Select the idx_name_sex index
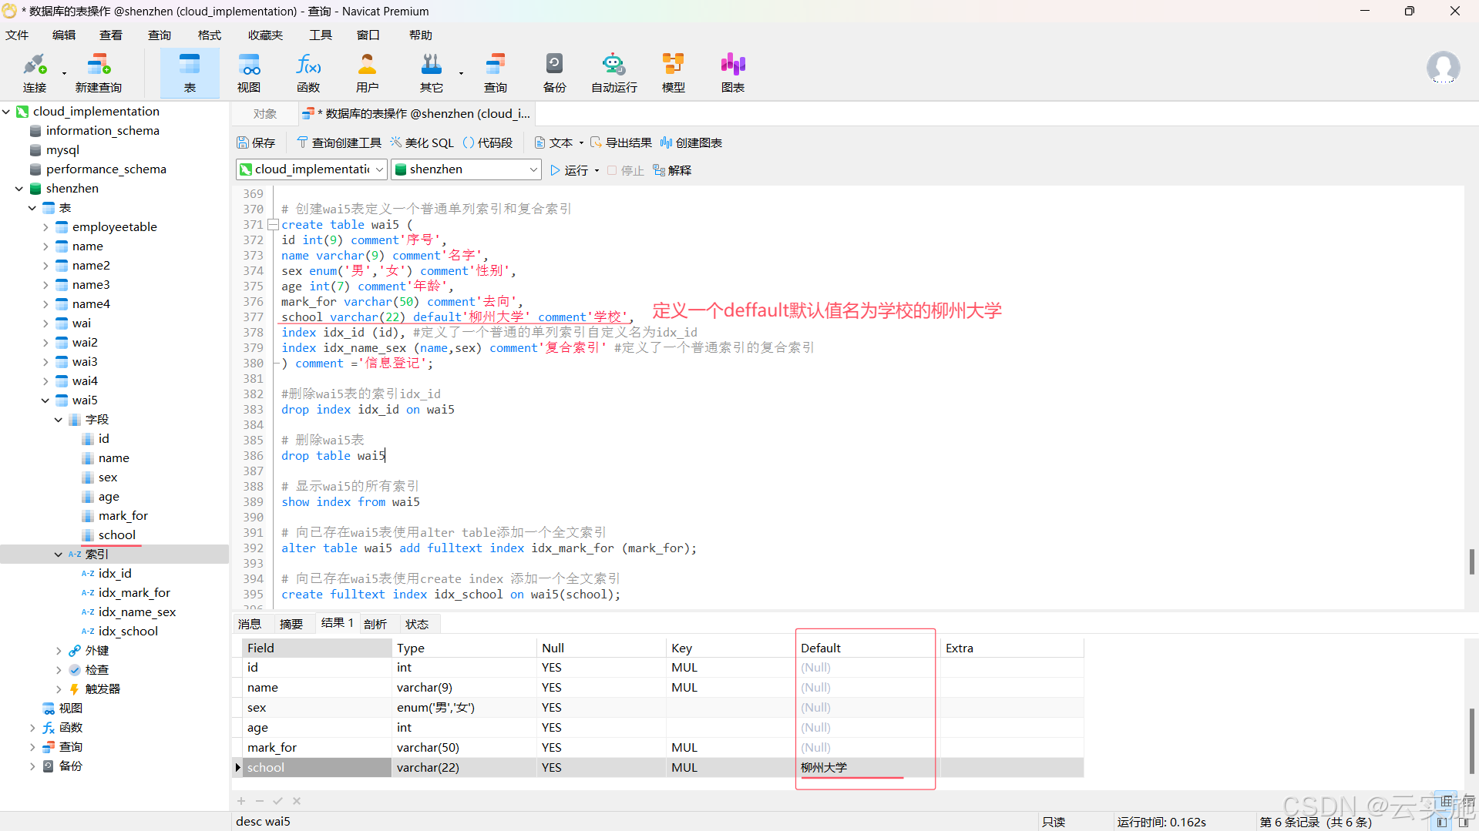 137,612
